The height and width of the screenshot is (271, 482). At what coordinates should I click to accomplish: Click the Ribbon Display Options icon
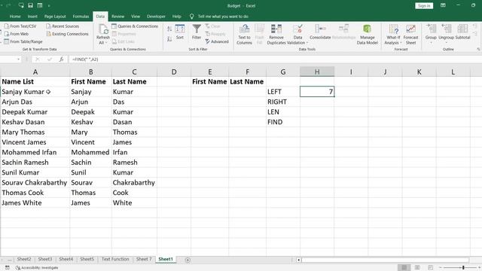[x=443, y=5]
